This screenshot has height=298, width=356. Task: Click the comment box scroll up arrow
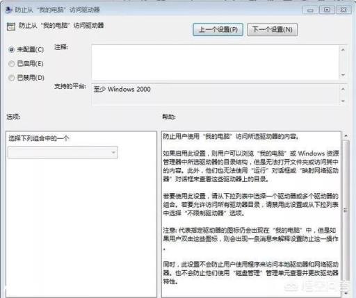[x=343, y=49]
